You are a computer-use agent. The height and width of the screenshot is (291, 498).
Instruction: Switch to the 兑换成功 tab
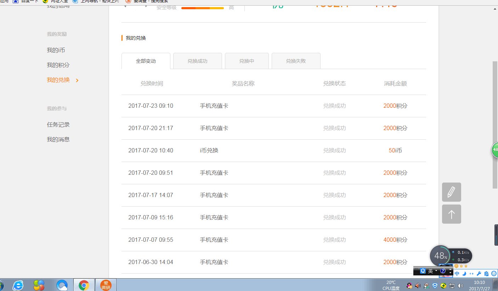(x=197, y=61)
